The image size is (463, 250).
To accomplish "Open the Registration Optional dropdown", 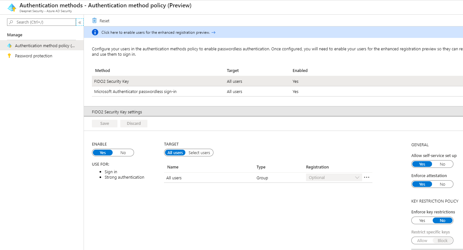I will click(334, 178).
